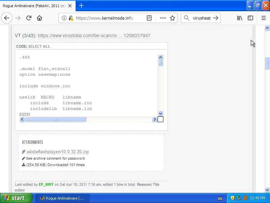Toggle reader view icon

coord(149,18)
